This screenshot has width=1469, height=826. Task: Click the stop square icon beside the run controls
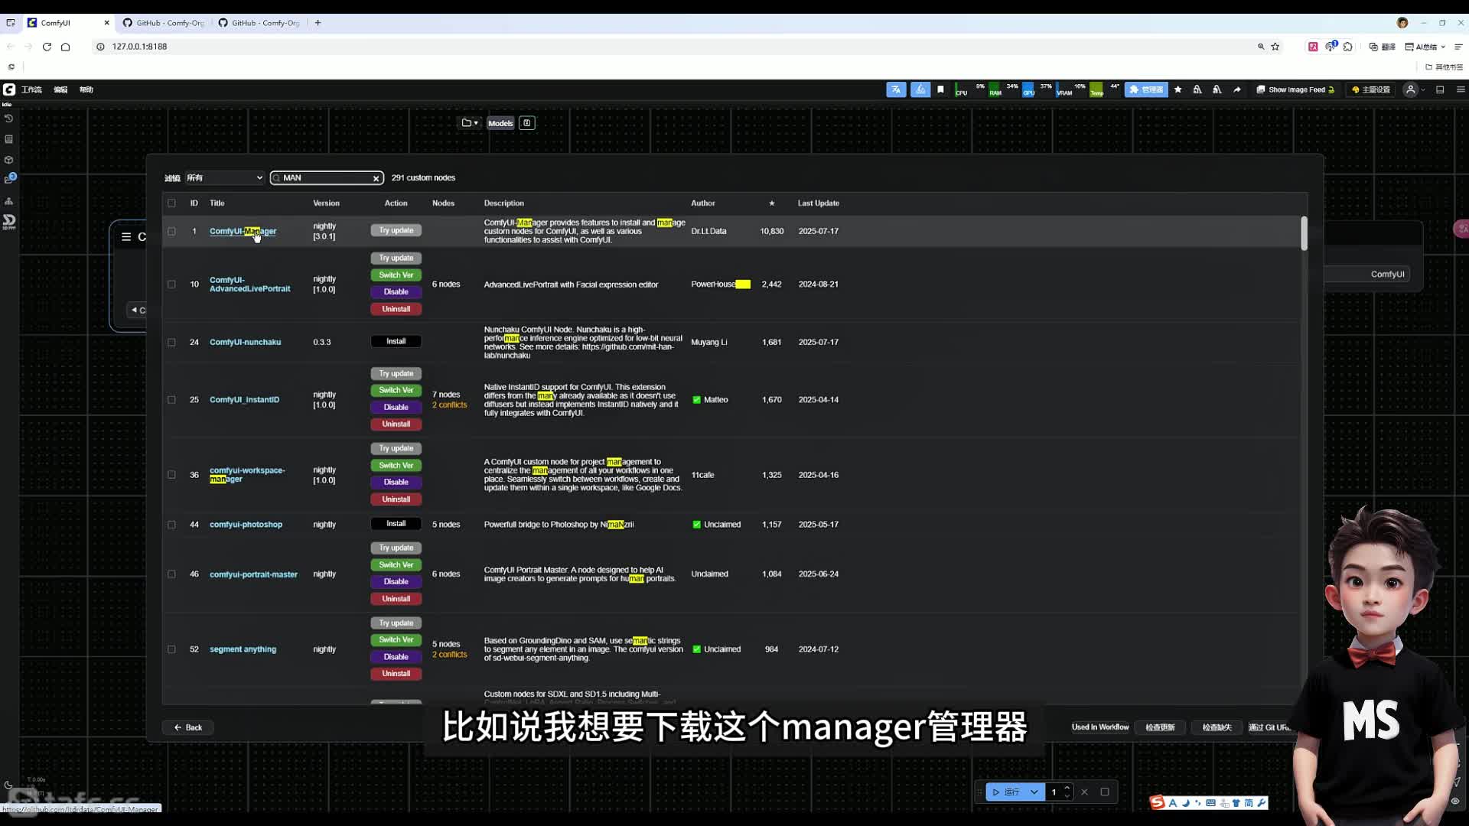[1105, 792]
